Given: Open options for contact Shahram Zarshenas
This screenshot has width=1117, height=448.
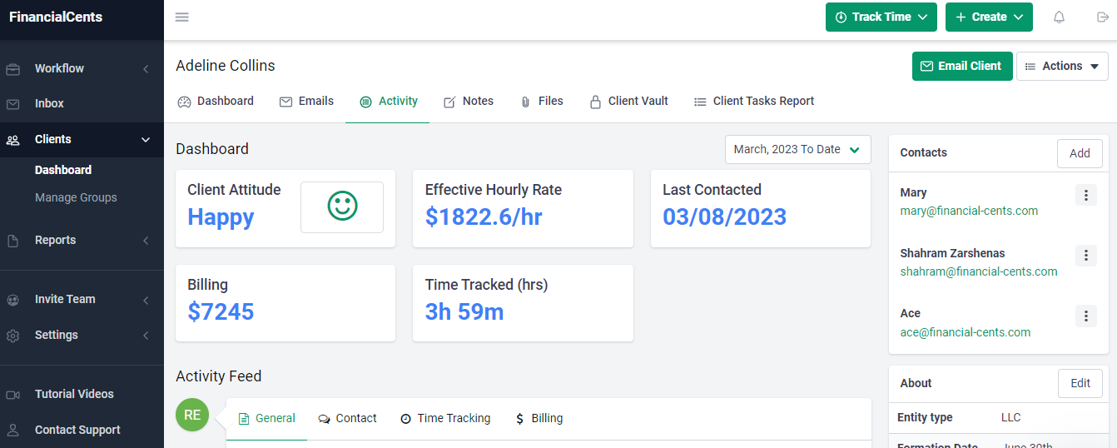Looking at the screenshot, I should coord(1085,256).
